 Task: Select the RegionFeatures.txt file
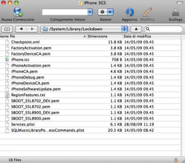[28, 95]
